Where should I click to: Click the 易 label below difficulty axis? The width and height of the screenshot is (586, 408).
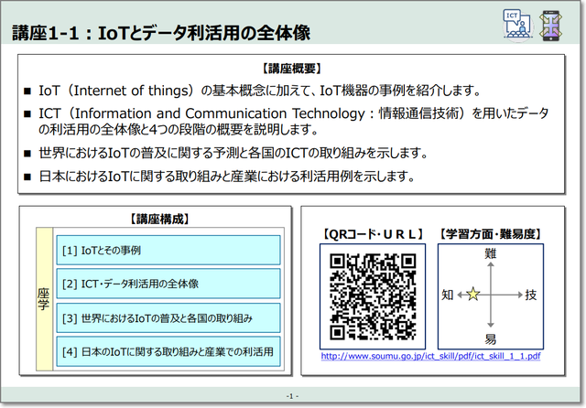tap(490, 338)
